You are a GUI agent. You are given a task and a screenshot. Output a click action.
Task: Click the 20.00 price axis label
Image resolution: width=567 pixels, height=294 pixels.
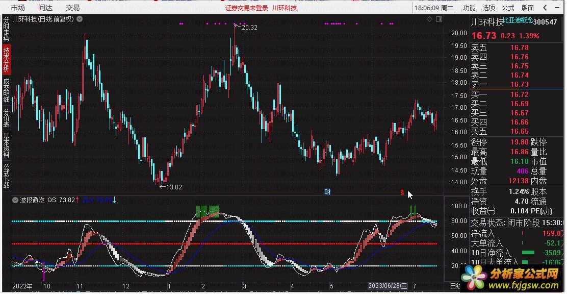(459, 33)
